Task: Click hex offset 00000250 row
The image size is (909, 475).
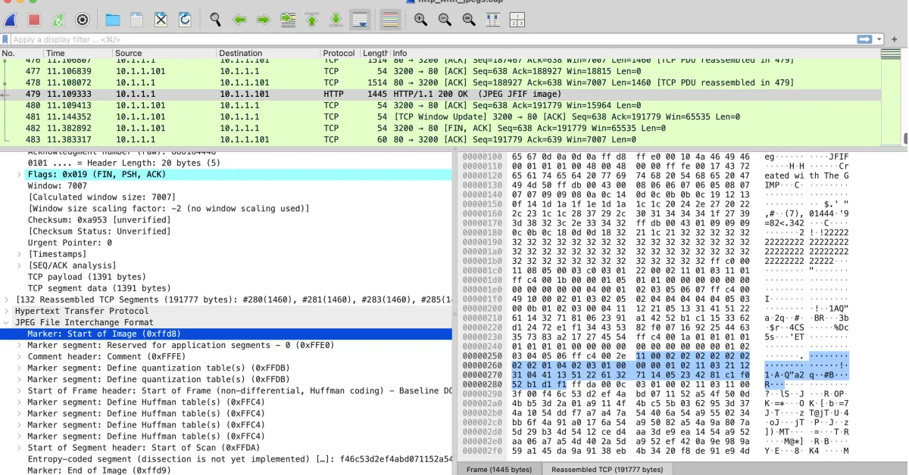Action: click(x=482, y=355)
